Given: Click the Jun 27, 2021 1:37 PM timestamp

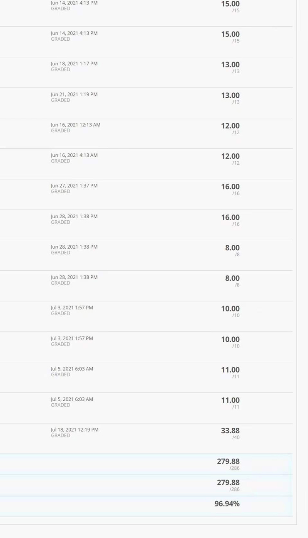Looking at the screenshot, I should coord(74,185).
